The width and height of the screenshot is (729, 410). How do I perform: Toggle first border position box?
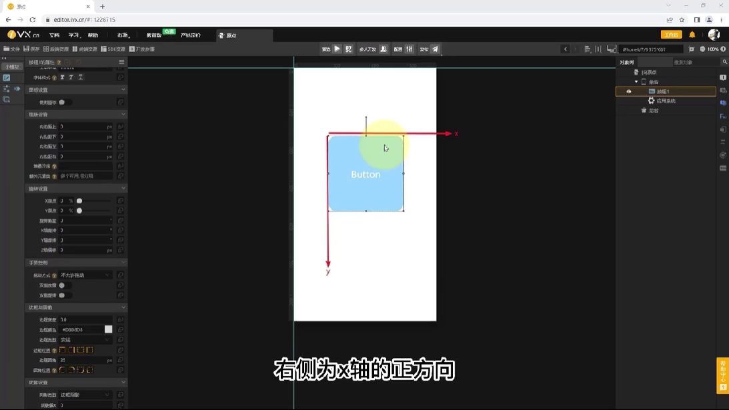(x=62, y=350)
